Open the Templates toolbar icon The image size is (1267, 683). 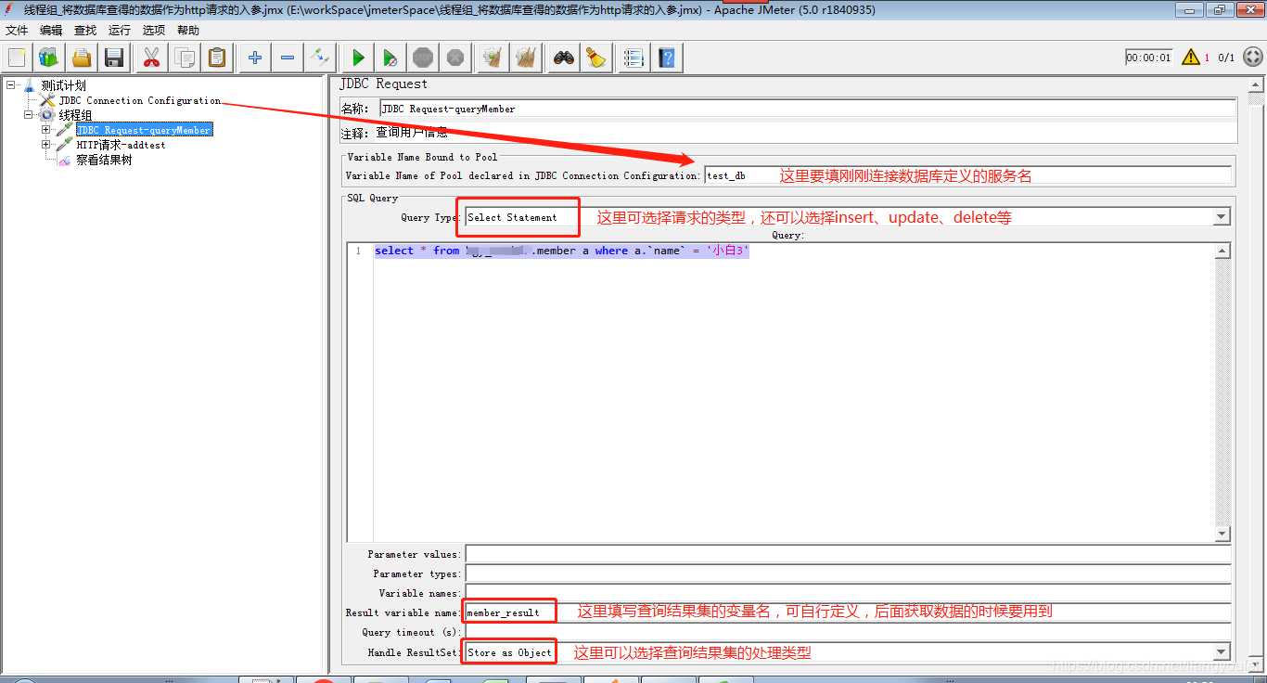tap(49, 58)
